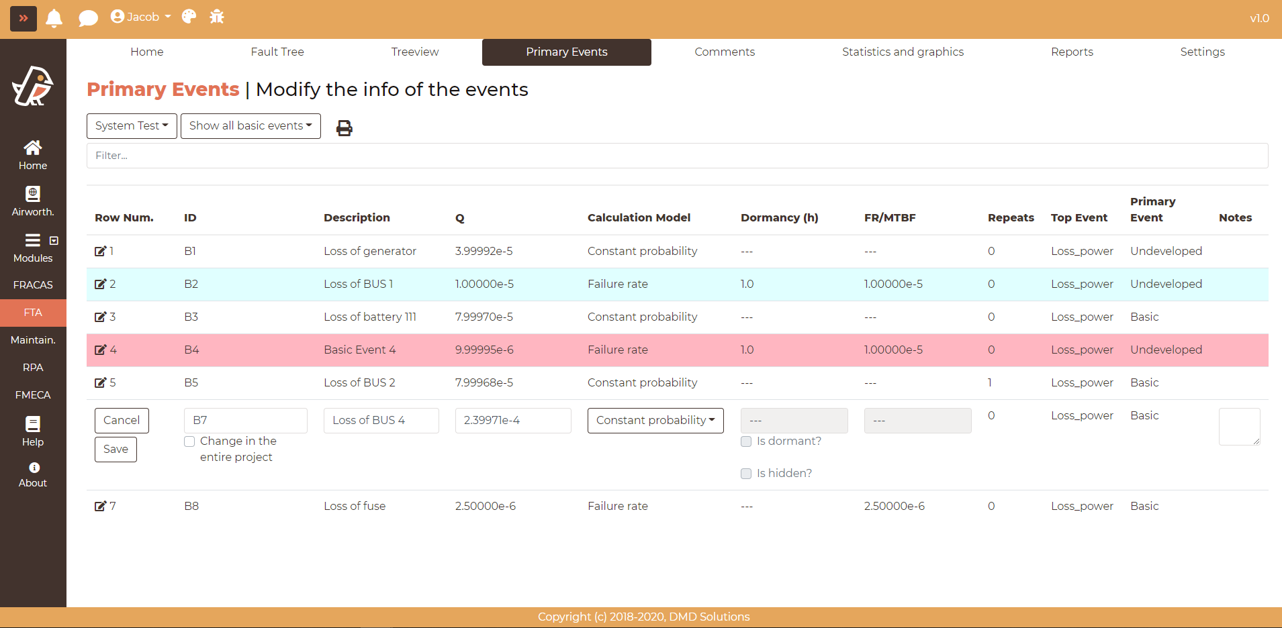This screenshot has height=628, width=1282.
Task: Tick the Is hidden? checkbox
Action: click(746, 474)
